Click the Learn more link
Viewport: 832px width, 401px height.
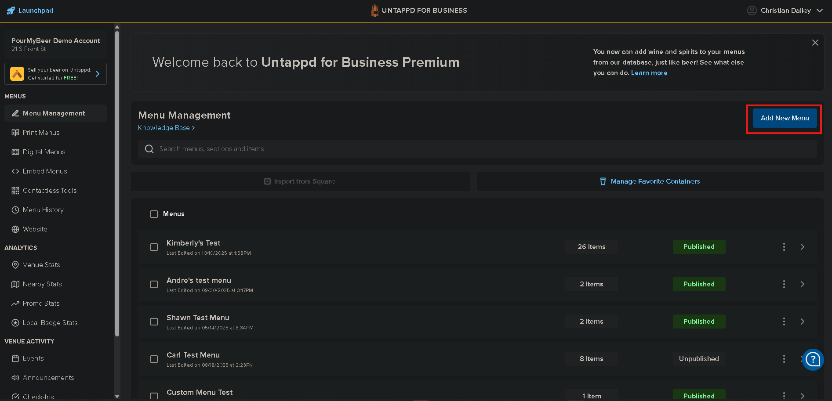tap(649, 73)
